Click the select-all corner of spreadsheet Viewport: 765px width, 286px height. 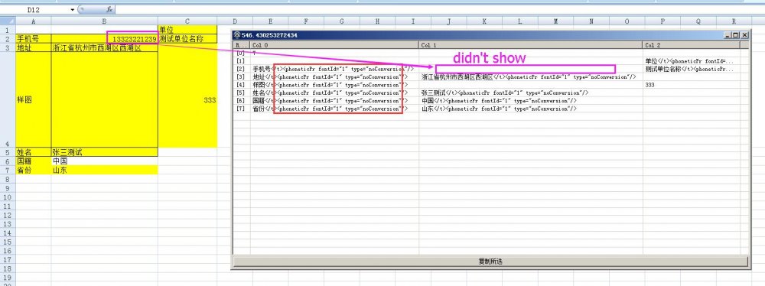coord(8,21)
